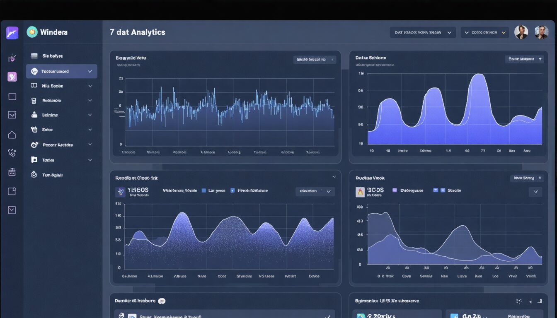Click the Dudtua Viook card title
This screenshot has width=557, height=318.
click(x=370, y=178)
